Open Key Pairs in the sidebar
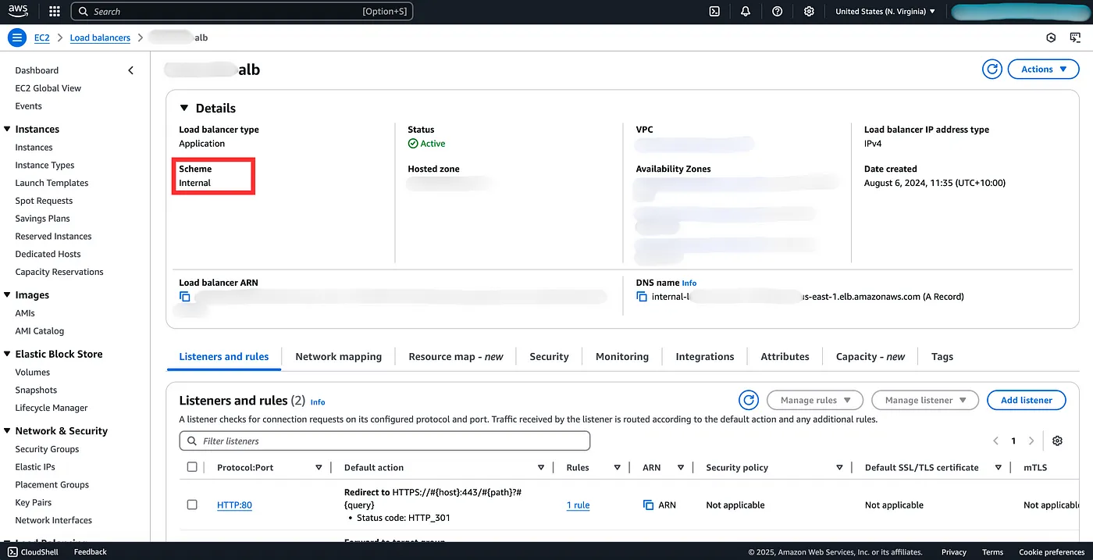This screenshot has height=560, width=1093. click(34, 502)
